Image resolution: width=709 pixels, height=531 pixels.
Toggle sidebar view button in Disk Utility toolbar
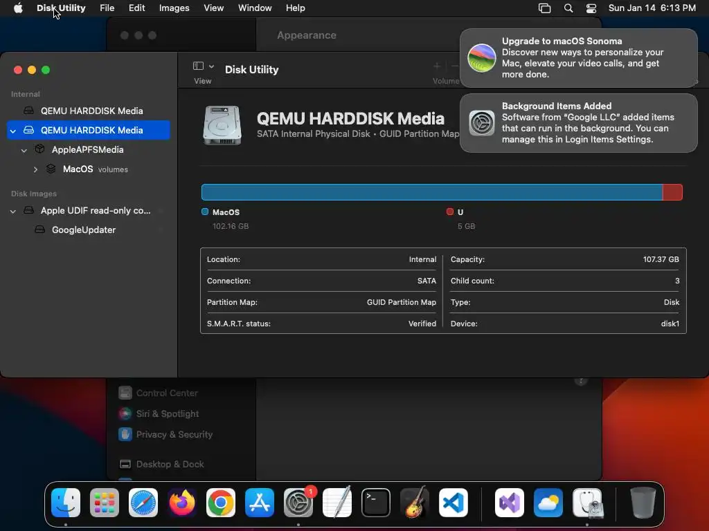198,66
